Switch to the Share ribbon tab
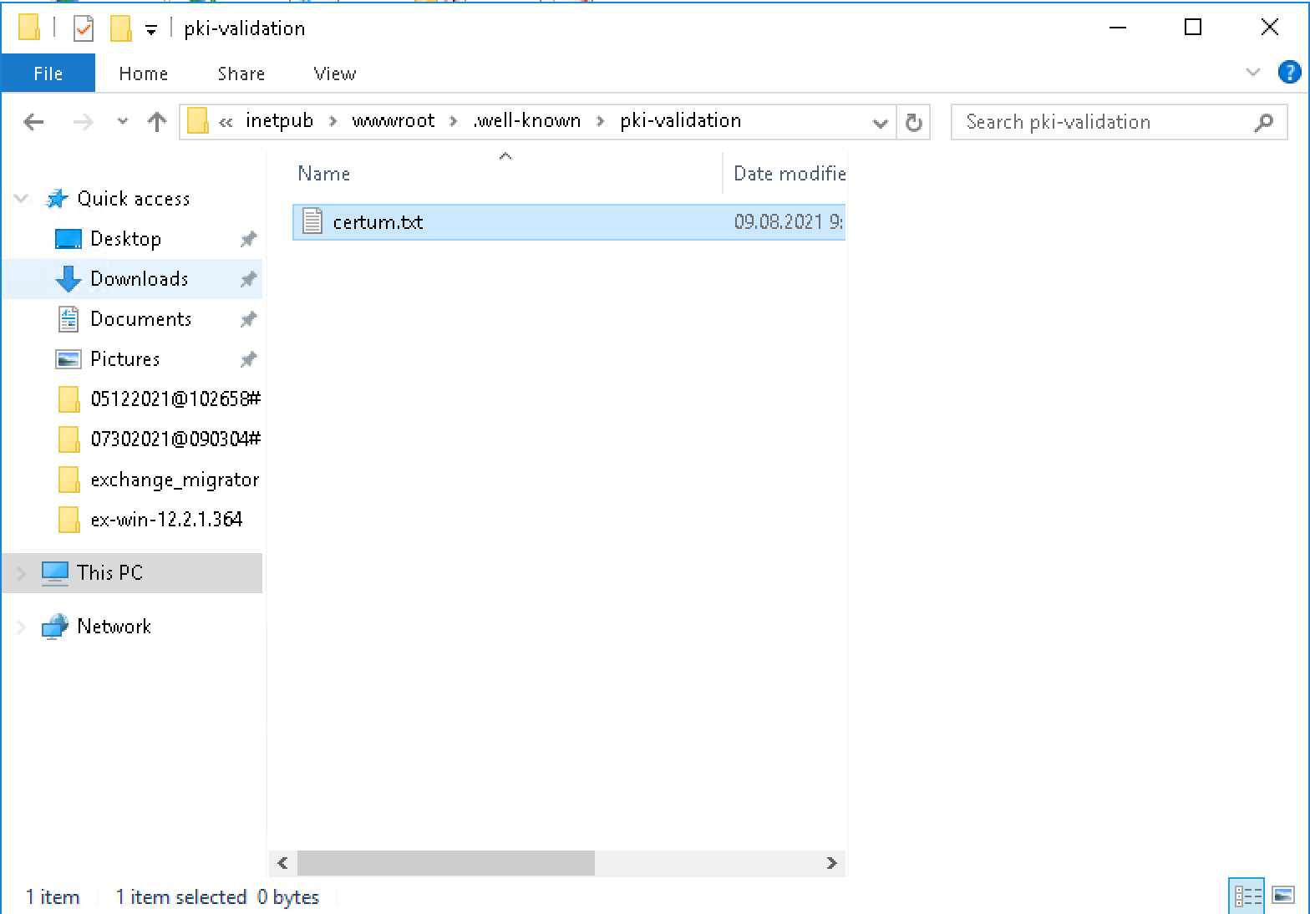This screenshot has width=1310, height=914. click(x=241, y=74)
